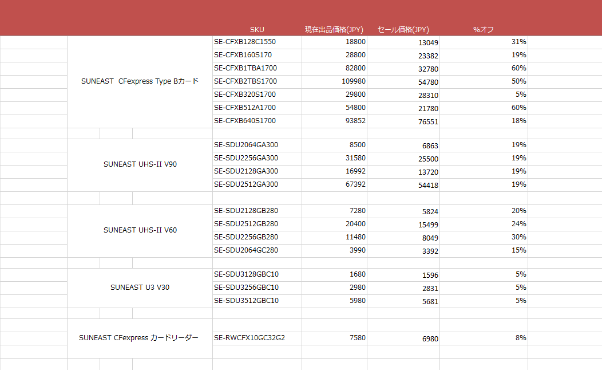Select SKU cell SE-CFXB512A1700
Screen dimensions: 602x370
click(257, 108)
